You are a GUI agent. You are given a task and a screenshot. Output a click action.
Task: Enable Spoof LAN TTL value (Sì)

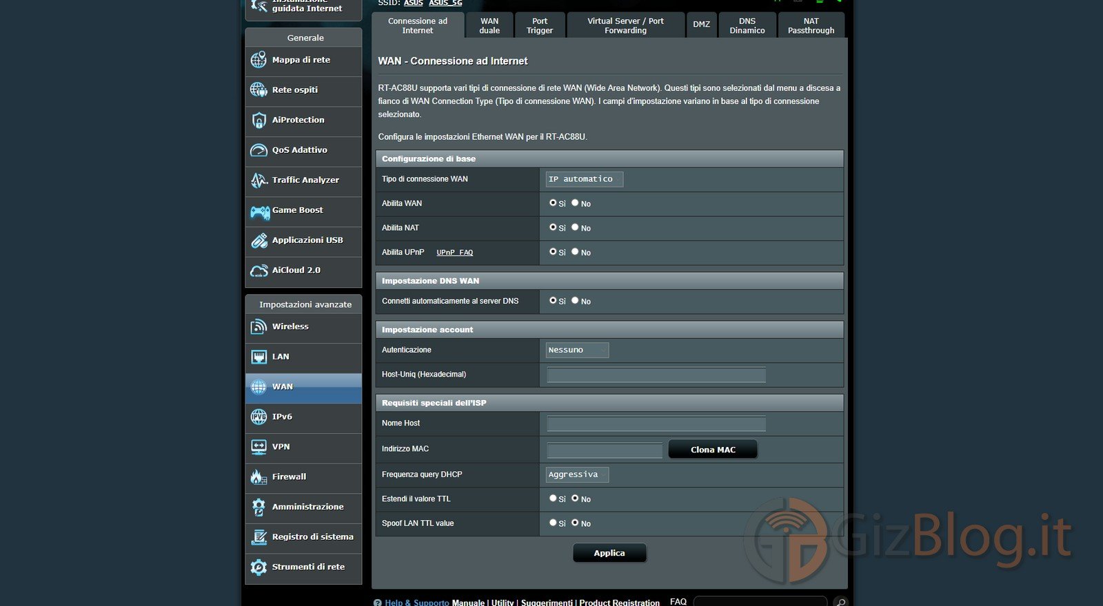pos(553,523)
